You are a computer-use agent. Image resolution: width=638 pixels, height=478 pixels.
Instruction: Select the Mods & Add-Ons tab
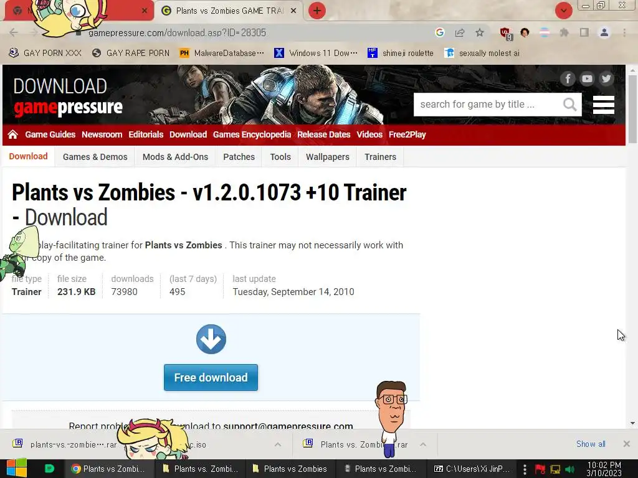coord(175,157)
